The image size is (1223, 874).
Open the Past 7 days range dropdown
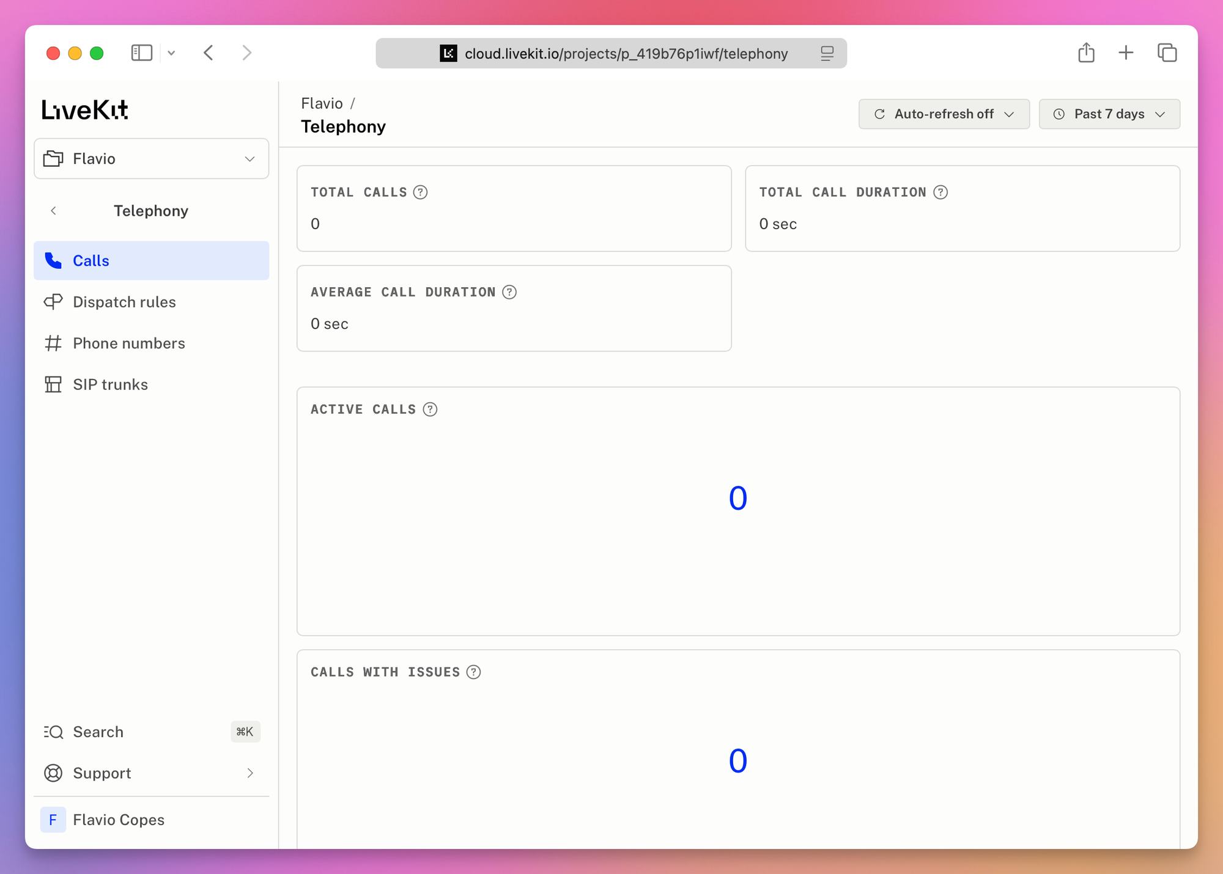tap(1109, 114)
